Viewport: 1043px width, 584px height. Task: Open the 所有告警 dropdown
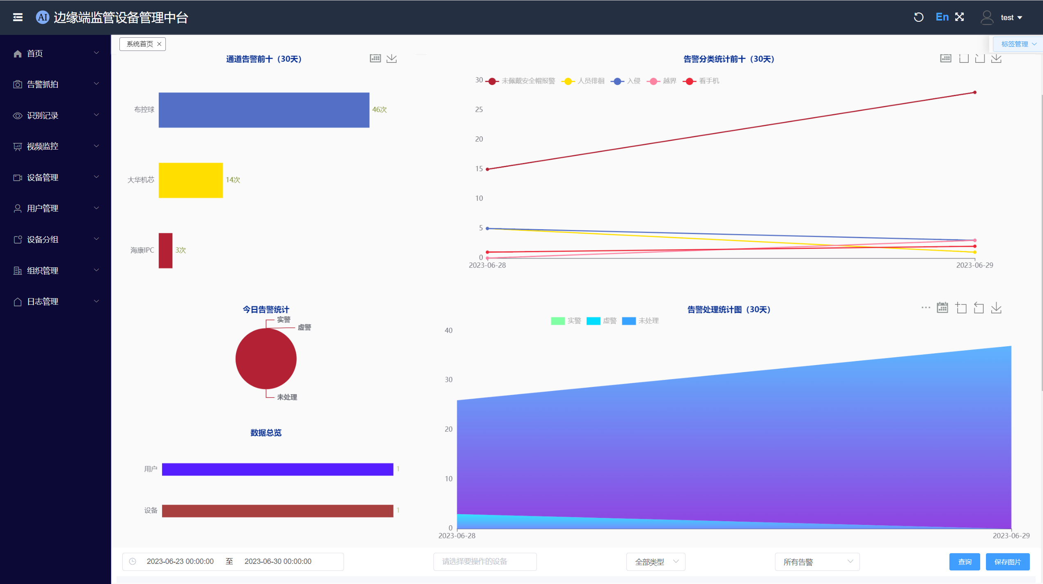pyautogui.click(x=817, y=561)
